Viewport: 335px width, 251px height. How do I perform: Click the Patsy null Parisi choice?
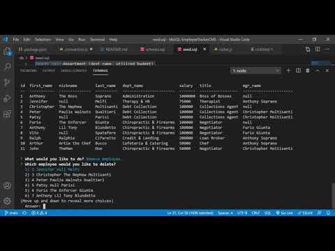pyautogui.click(x=50, y=185)
